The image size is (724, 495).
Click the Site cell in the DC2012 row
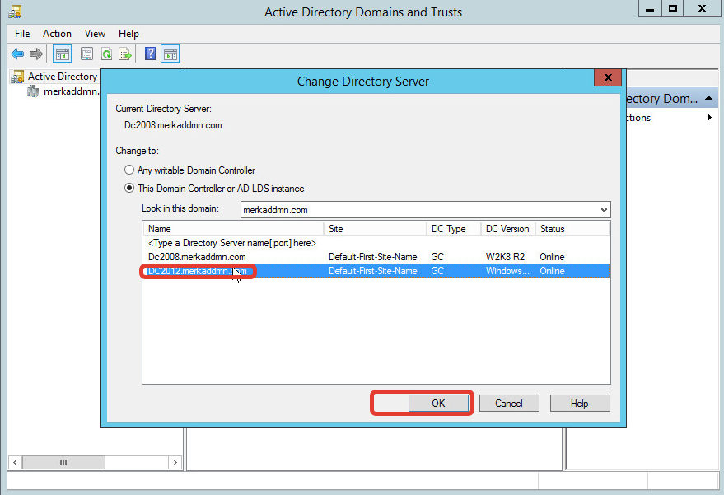pos(372,271)
